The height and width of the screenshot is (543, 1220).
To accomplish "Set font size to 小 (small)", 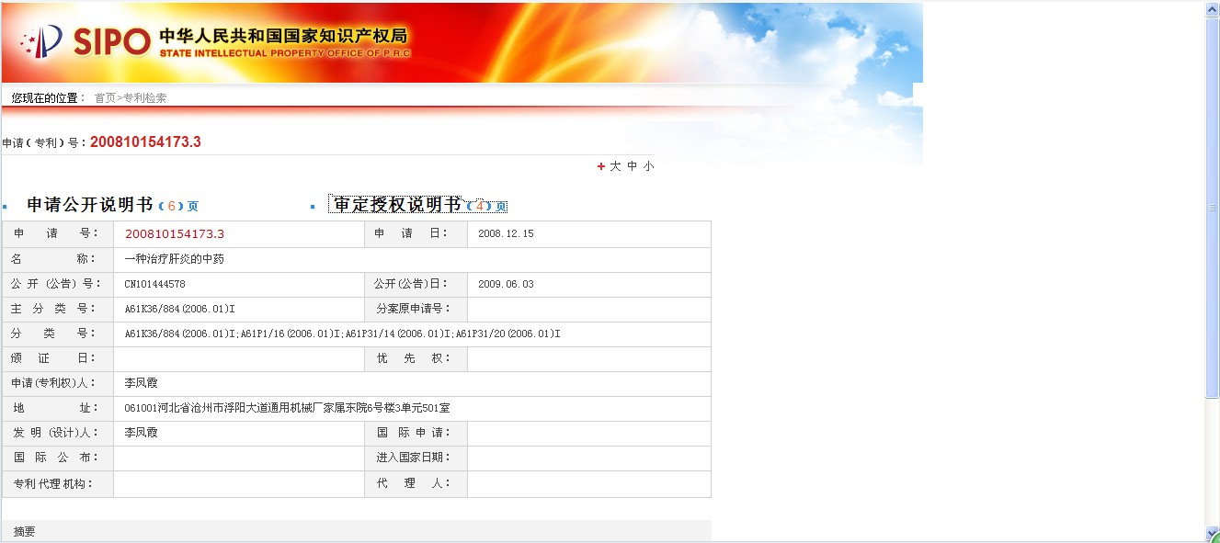I will click(649, 166).
